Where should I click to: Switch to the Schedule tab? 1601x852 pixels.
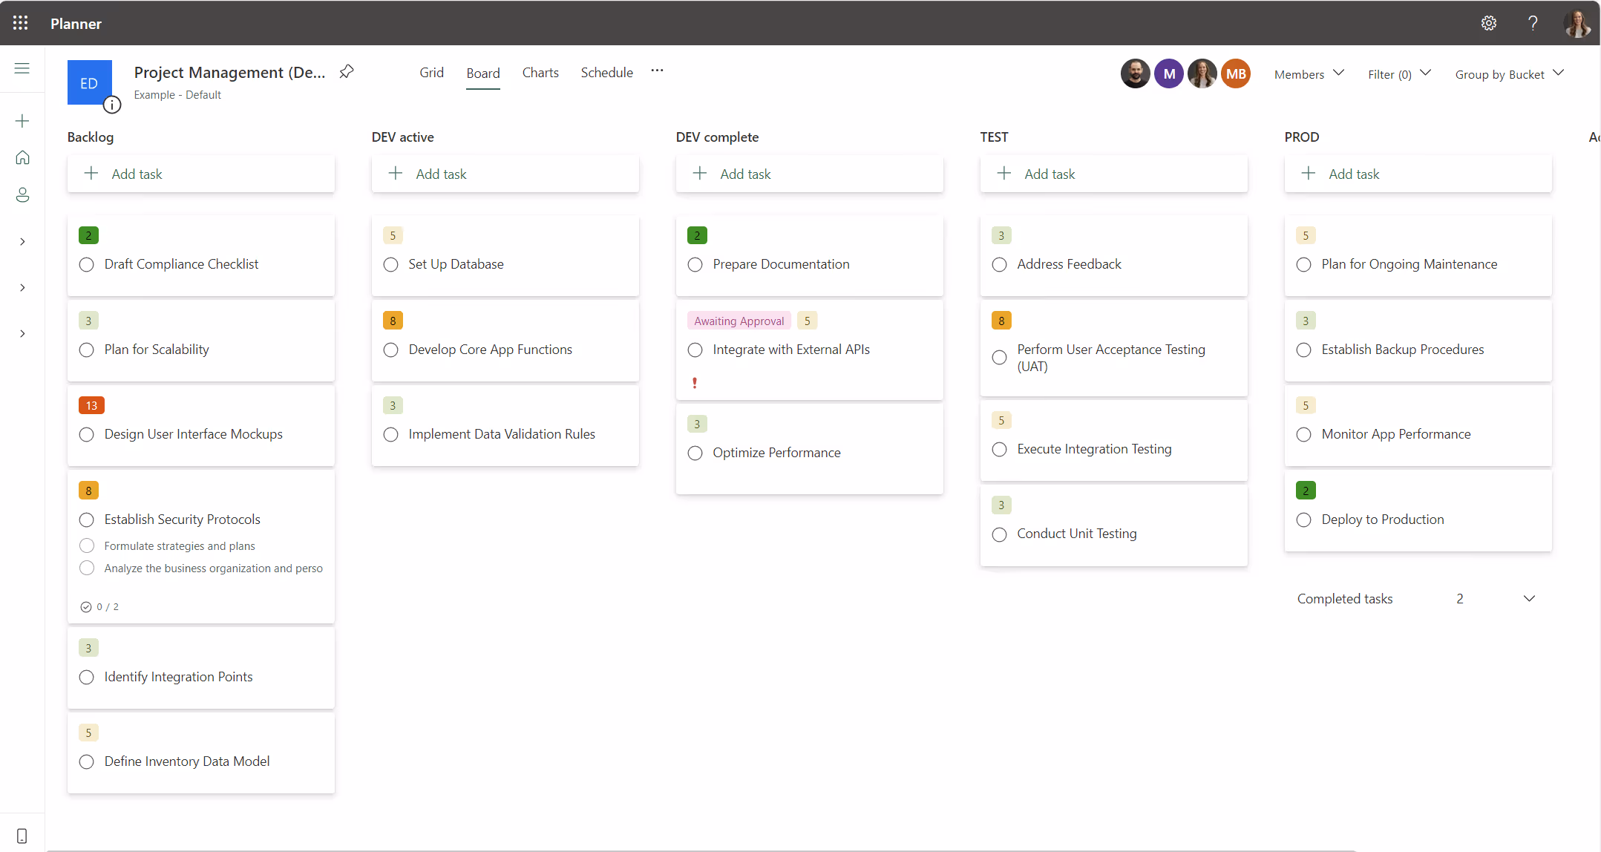(x=606, y=73)
